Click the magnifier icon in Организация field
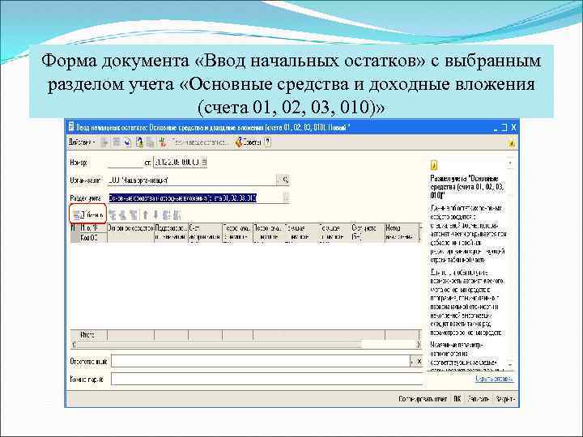This screenshot has height=437, width=583. pos(284,180)
